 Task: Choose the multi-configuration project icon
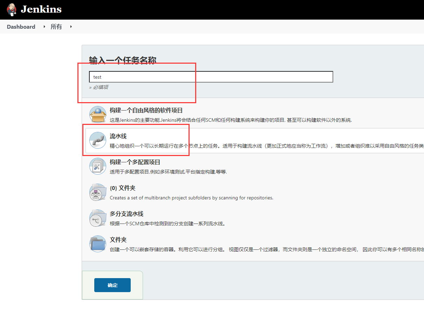coord(98,167)
